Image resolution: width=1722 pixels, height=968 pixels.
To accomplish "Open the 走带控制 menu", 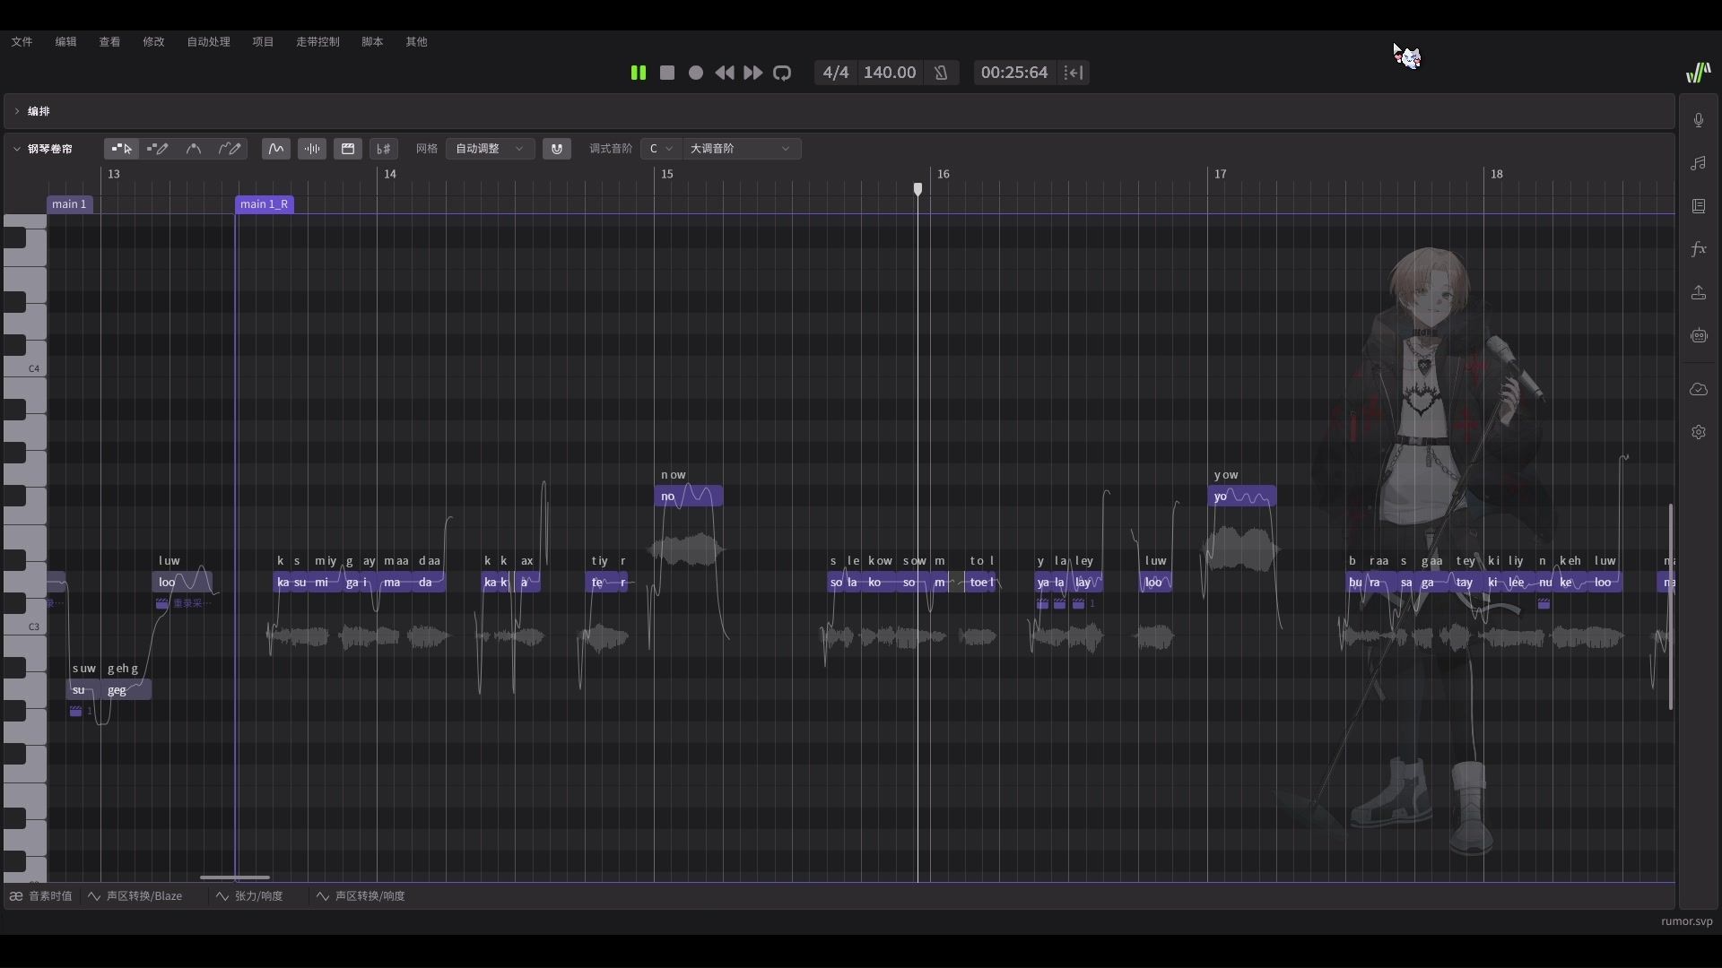I will point(318,42).
